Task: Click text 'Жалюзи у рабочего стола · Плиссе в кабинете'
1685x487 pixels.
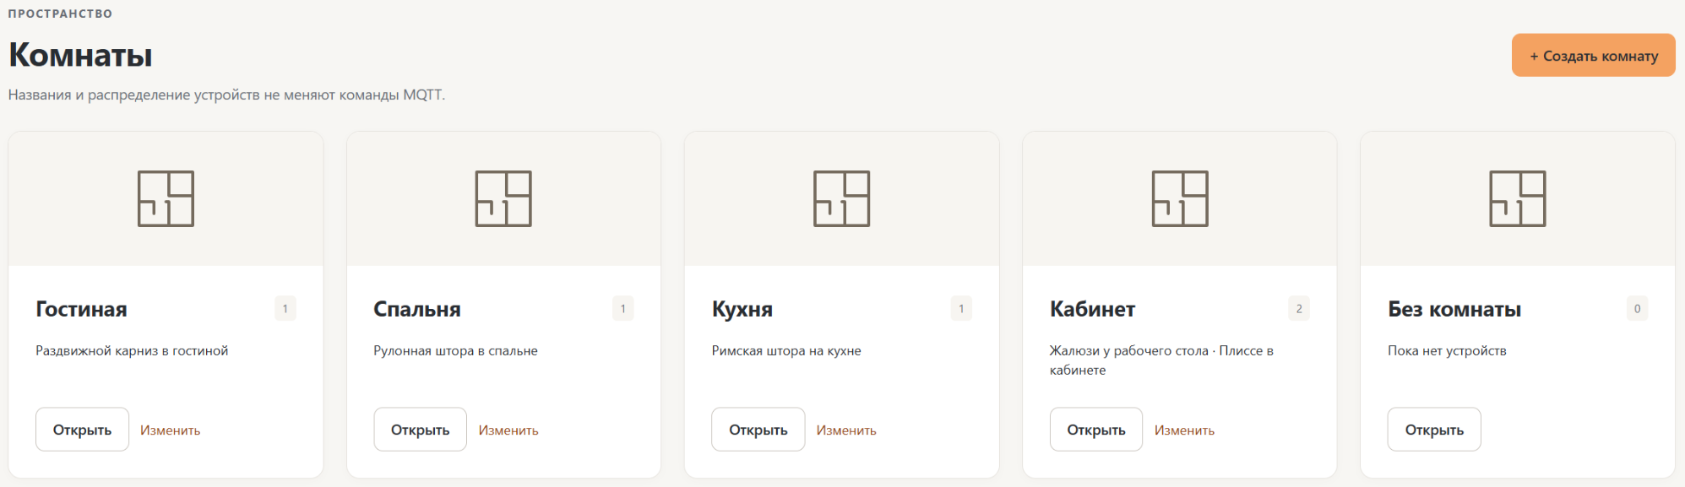Action: (1161, 360)
